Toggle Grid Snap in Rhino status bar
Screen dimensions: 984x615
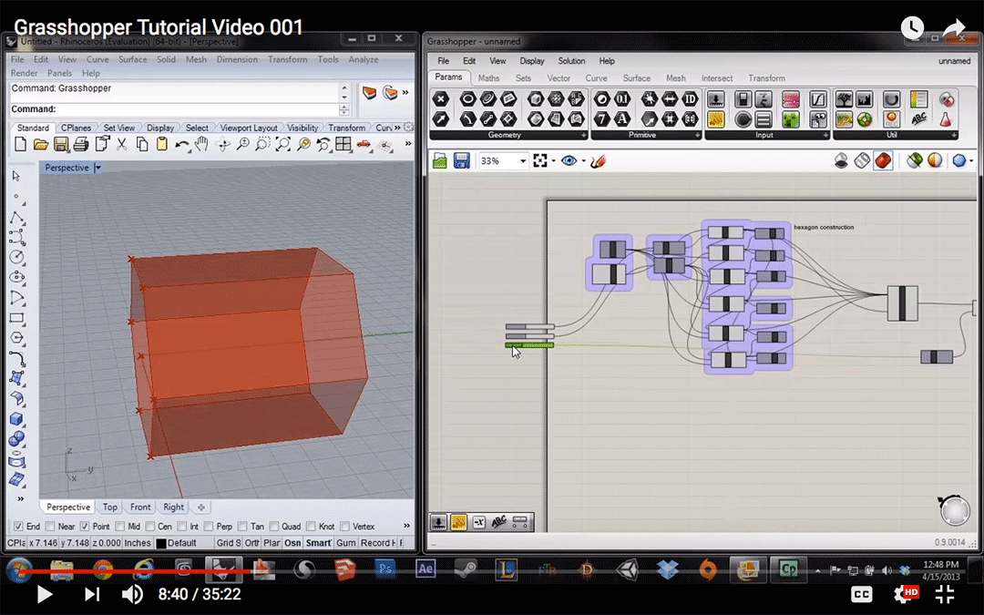coord(229,543)
